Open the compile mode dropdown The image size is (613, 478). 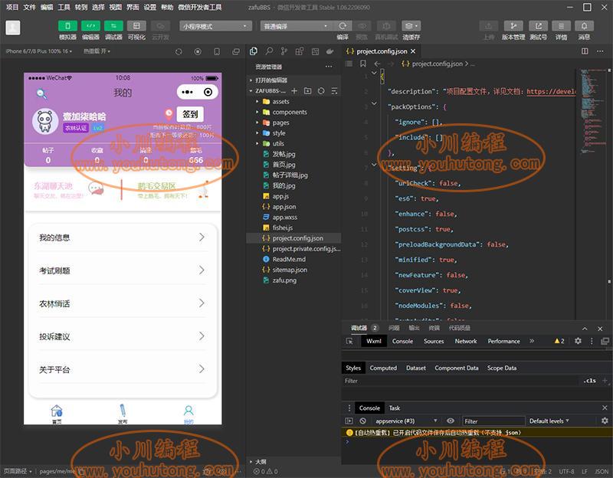pyautogui.click(x=295, y=26)
